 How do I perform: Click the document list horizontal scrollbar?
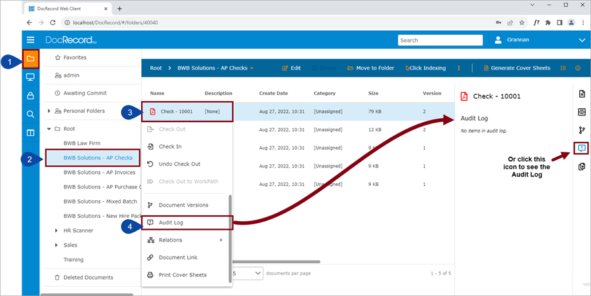[x=276, y=262]
